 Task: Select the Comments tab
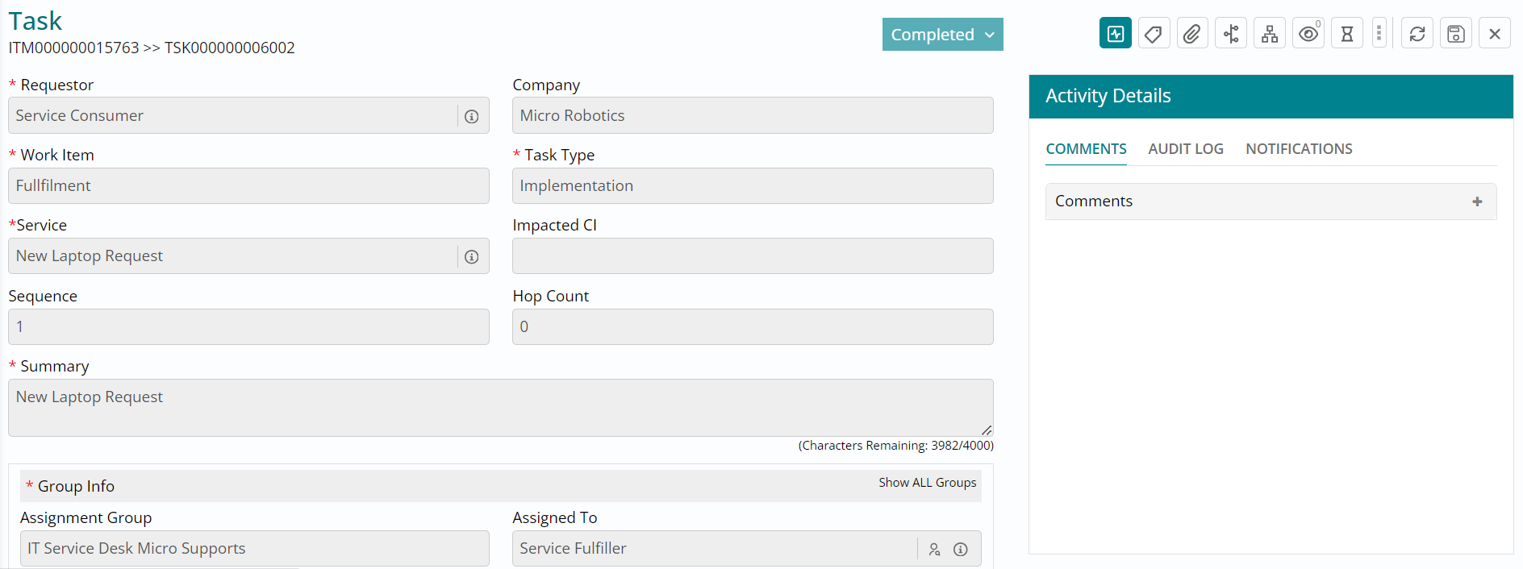click(x=1086, y=149)
